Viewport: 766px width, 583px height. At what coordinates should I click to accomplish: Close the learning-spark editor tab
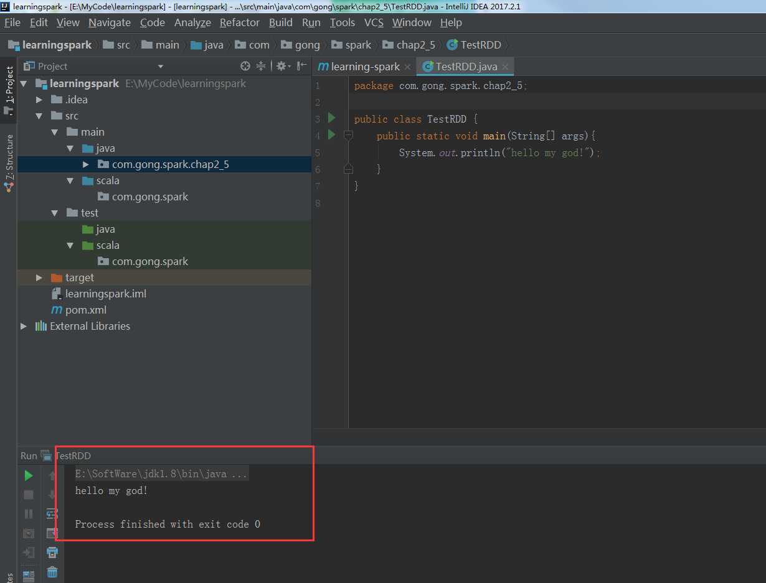[407, 67]
